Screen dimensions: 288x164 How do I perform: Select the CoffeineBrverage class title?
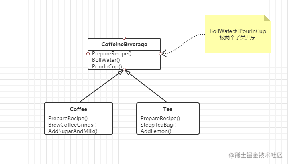tap(125, 44)
